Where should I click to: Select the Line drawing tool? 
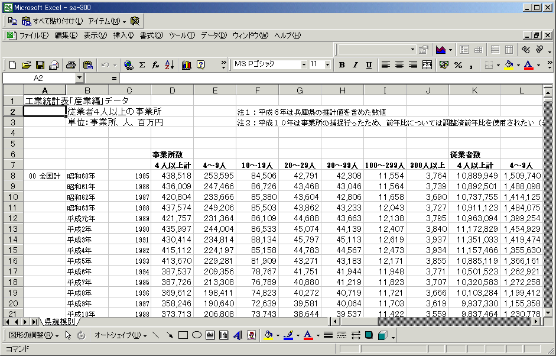(155, 335)
